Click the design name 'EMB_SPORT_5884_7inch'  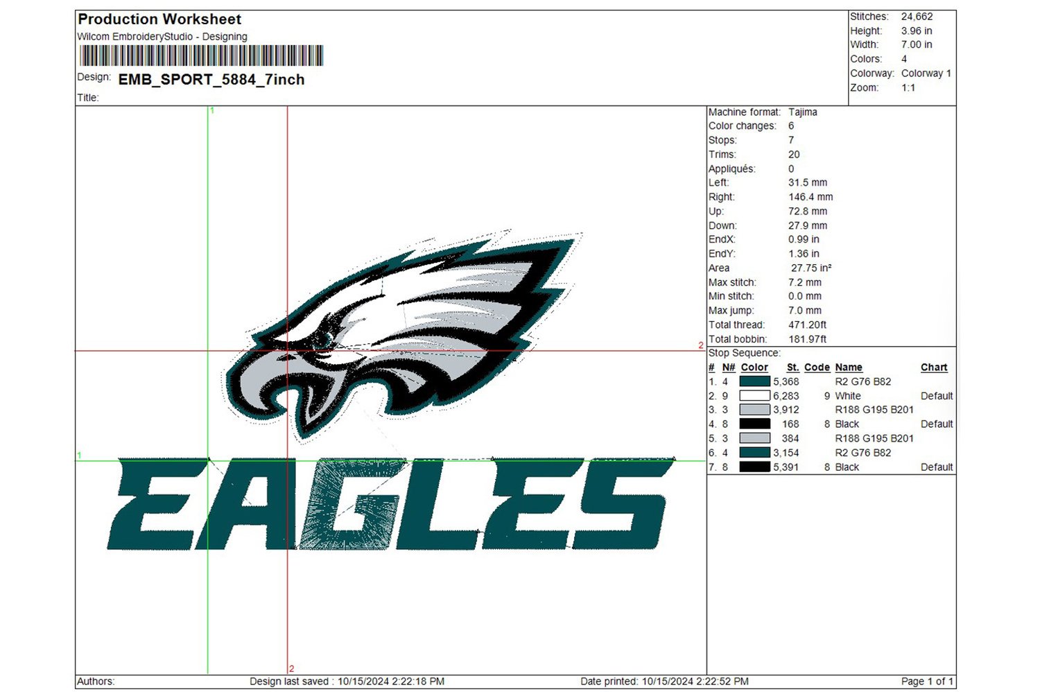(x=211, y=80)
